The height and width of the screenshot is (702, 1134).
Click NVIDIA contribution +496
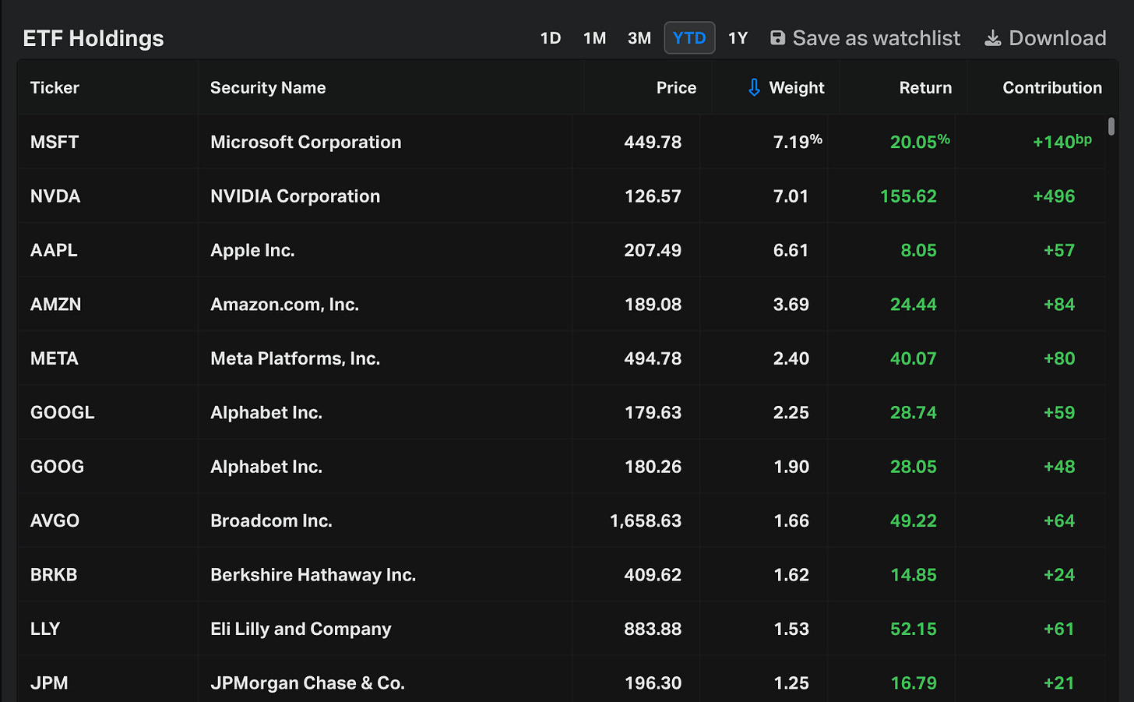(1054, 196)
